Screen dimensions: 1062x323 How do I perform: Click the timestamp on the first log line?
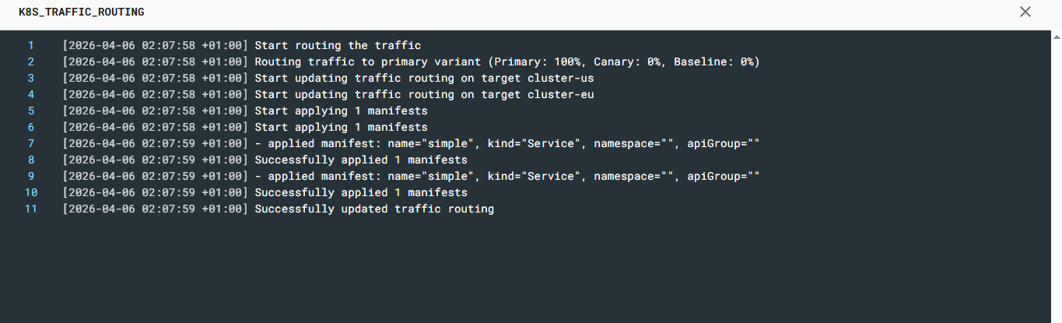(x=156, y=45)
